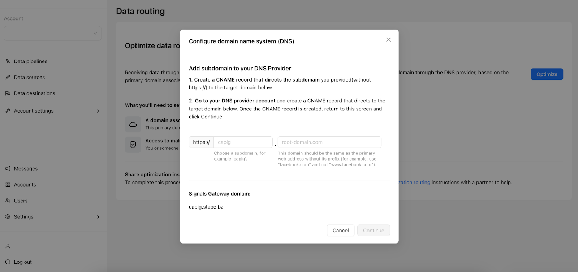Click the Continue button
This screenshot has height=272, width=578.
374,231
